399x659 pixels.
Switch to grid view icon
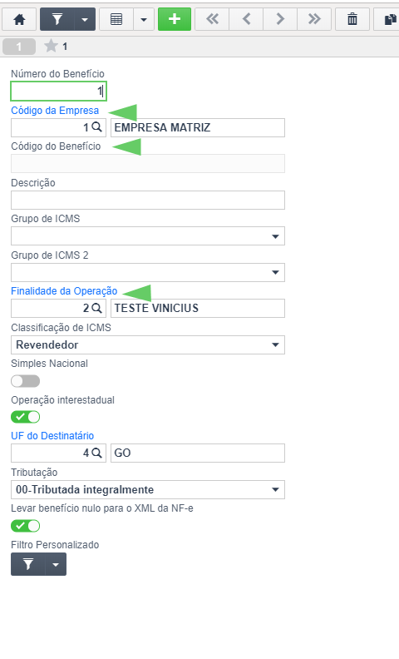tap(116, 19)
